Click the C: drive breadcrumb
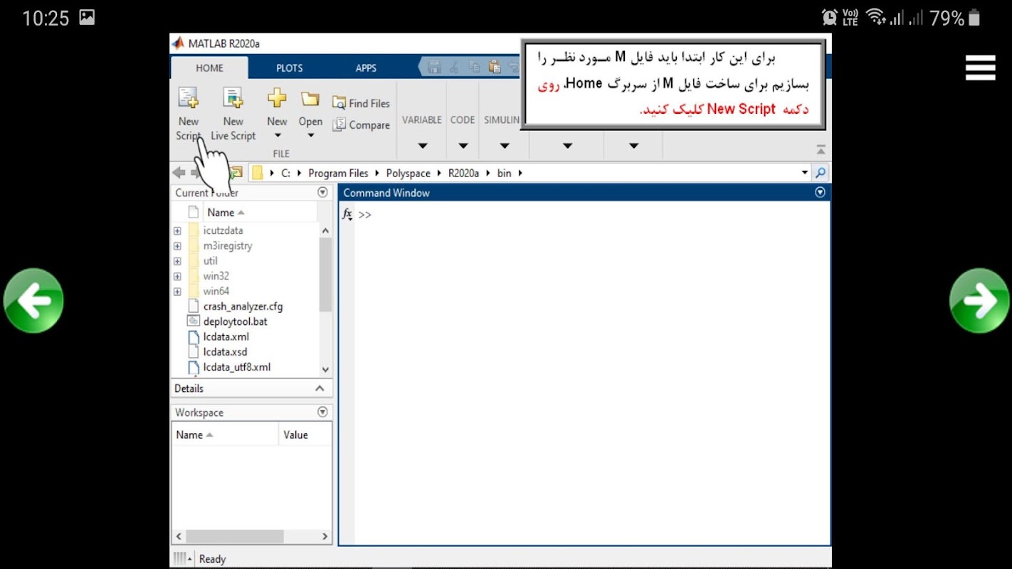Viewport: 1012px width, 569px height. pyautogui.click(x=285, y=173)
